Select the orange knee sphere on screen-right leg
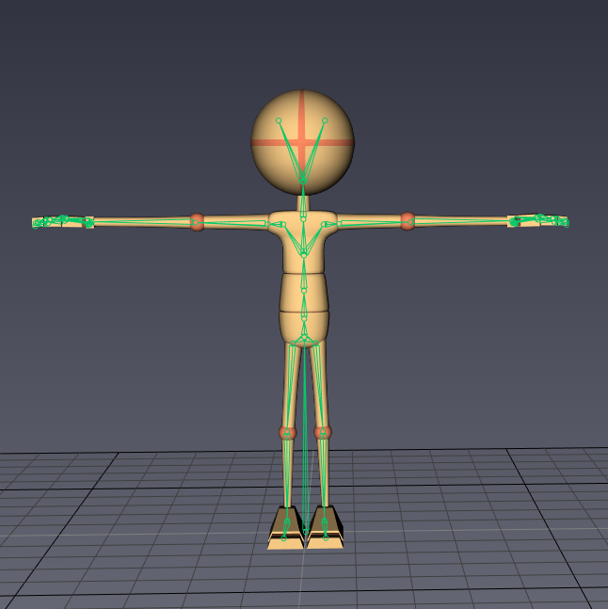Screen dimensions: 608x609 [323, 432]
